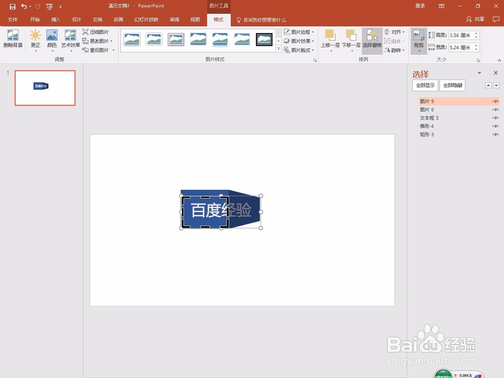Click the width (宽度) input field
This screenshot has width=504, height=378.
coord(461,47)
